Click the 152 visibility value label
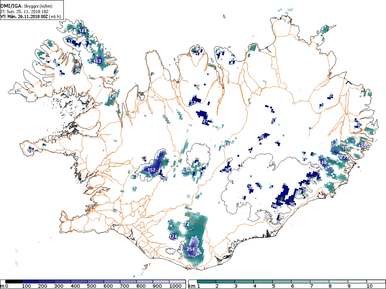This screenshot has height=289, width=386. click(x=151, y=170)
